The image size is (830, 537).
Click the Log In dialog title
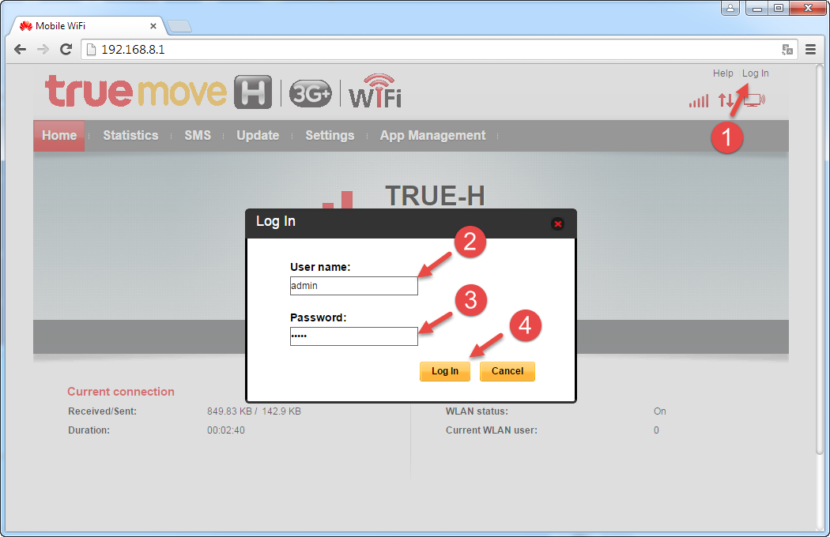tap(276, 221)
